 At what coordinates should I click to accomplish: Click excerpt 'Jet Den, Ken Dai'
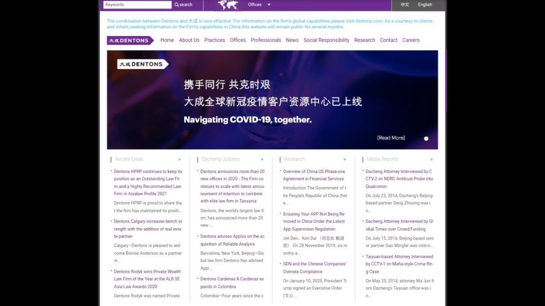click(x=315, y=246)
